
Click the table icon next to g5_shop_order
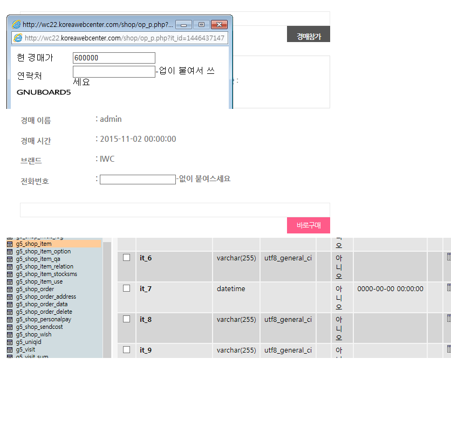[10, 290]
